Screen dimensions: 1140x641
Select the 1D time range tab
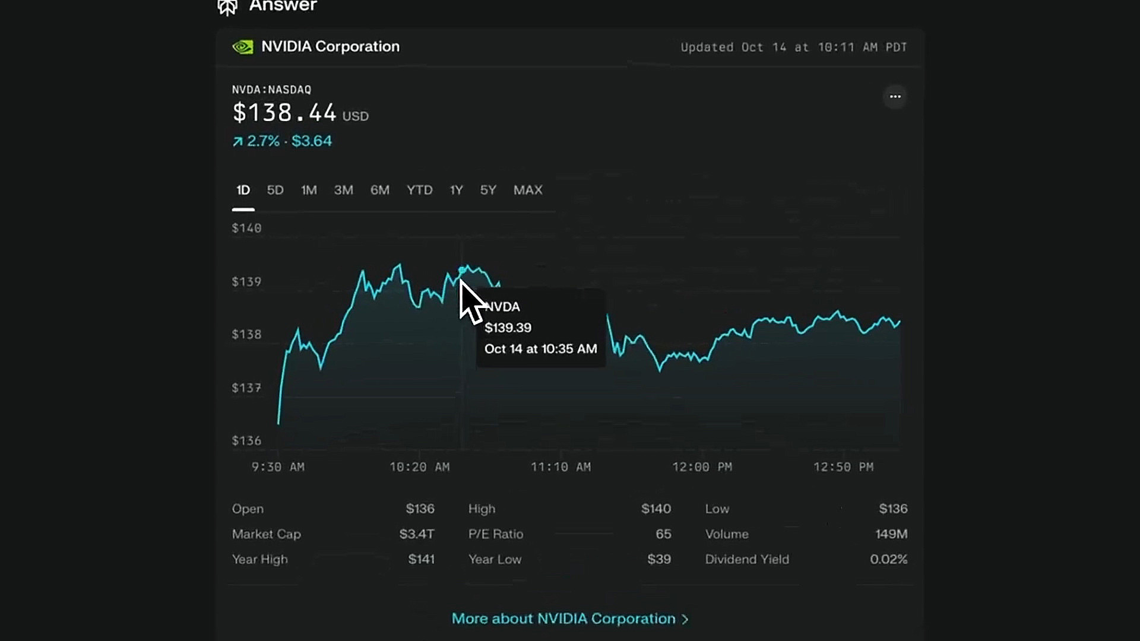tap(243, 190)
